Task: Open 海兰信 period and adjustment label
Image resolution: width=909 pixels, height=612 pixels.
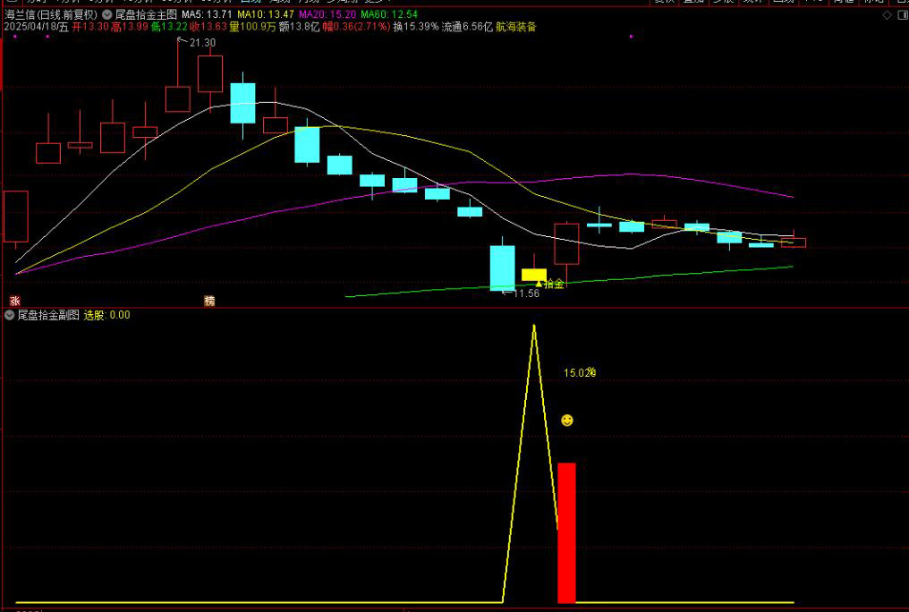Action: tap(50, 15)
